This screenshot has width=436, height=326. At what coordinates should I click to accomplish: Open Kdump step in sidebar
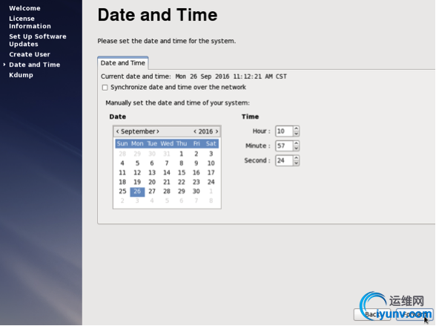pos(21,75)
